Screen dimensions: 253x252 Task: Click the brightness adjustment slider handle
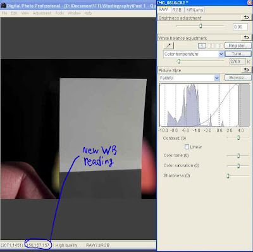[x=201, y=26]
